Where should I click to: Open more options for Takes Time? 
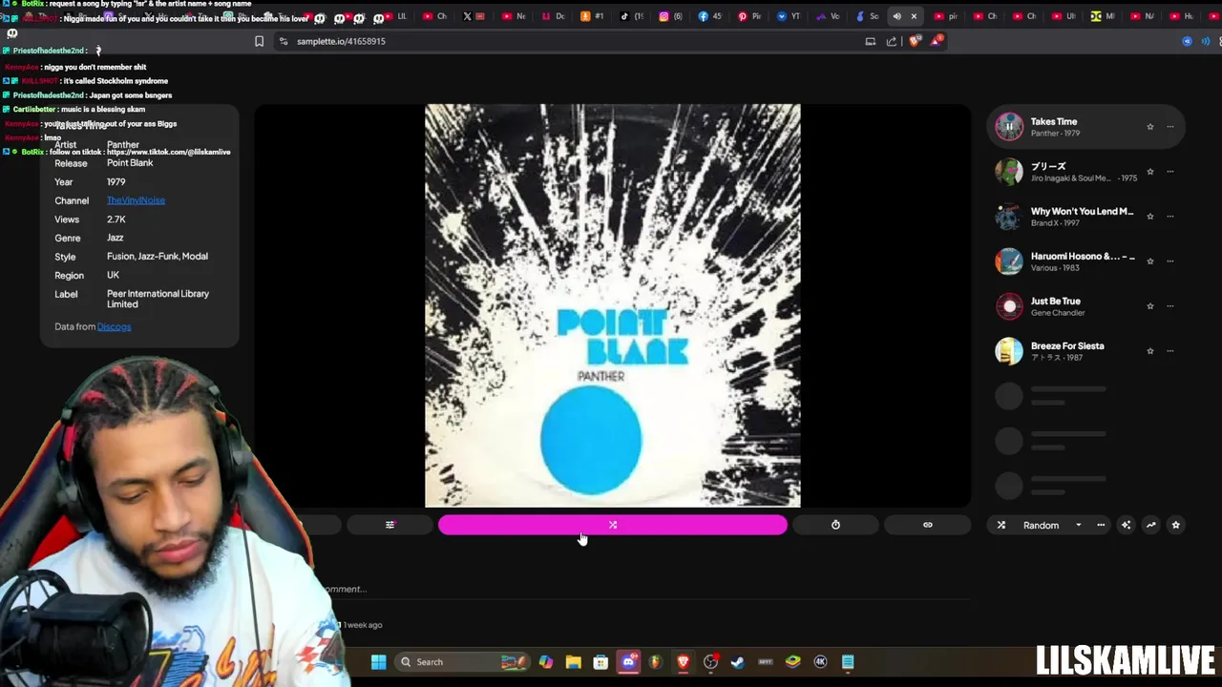pyautogui.click(x=1169, y=127)
